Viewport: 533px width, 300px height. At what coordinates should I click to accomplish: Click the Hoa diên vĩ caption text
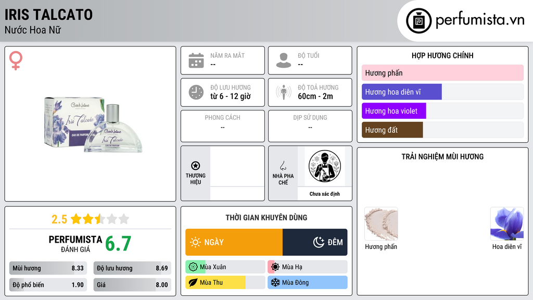507,246
